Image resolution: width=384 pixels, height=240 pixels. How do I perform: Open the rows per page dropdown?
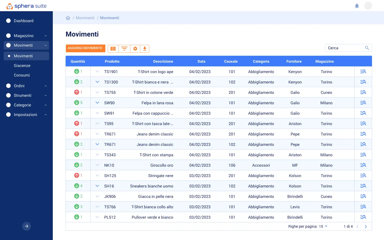coord(323,226)
